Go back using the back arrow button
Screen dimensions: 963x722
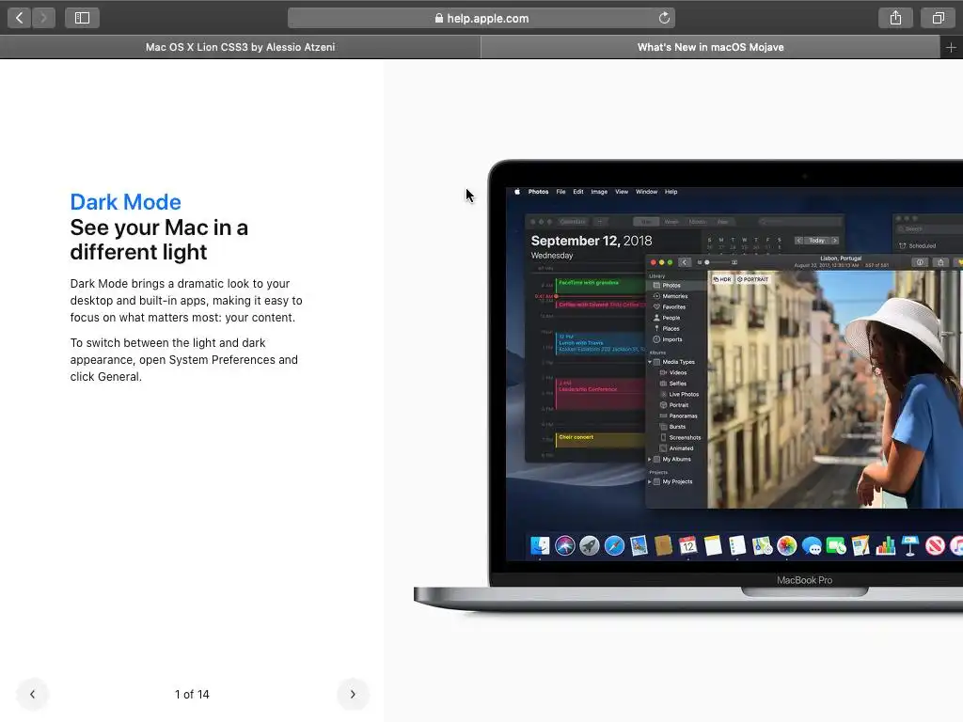20,18
